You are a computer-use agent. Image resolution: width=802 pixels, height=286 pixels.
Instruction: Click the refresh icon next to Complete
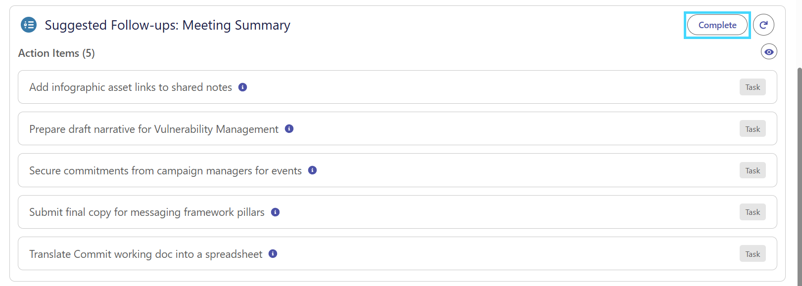[763, 25]
